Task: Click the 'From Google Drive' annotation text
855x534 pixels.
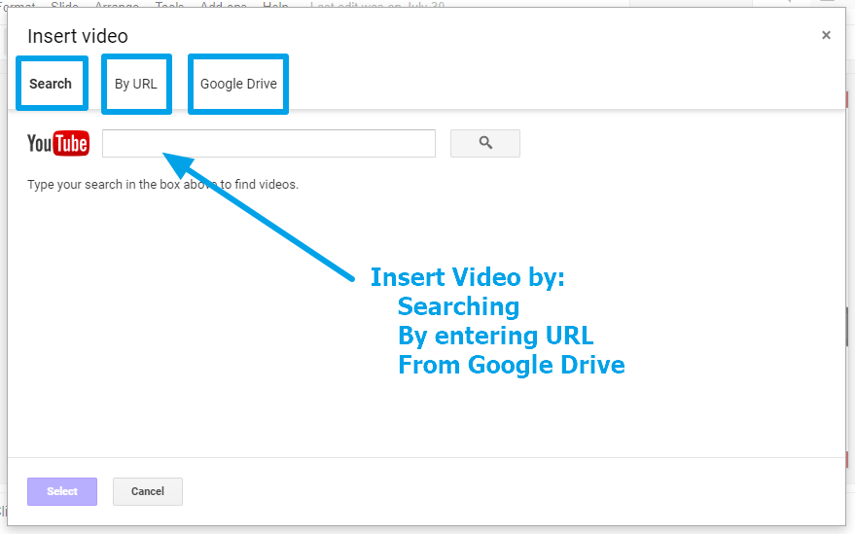Action: pos(511,365)
